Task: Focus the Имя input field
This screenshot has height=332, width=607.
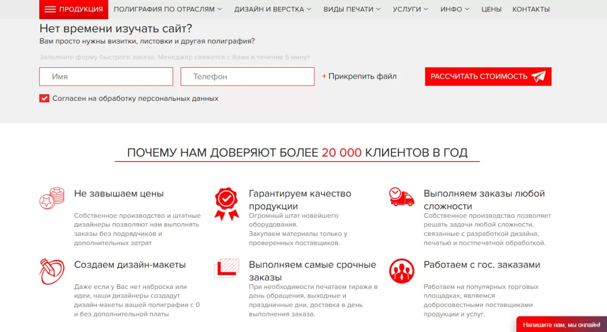Action: pos(106,77)
